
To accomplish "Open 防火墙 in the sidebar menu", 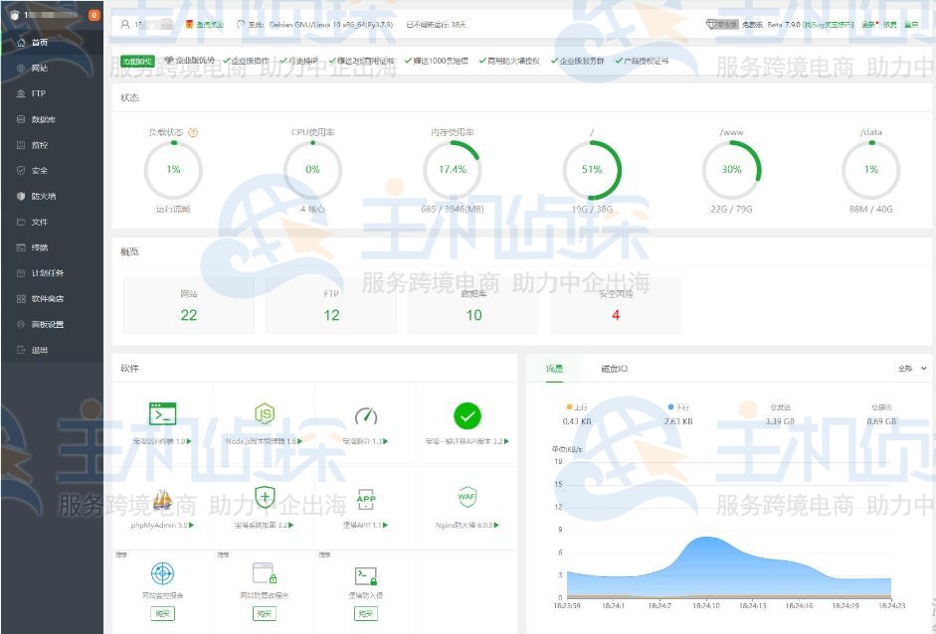I will point(43,196).
